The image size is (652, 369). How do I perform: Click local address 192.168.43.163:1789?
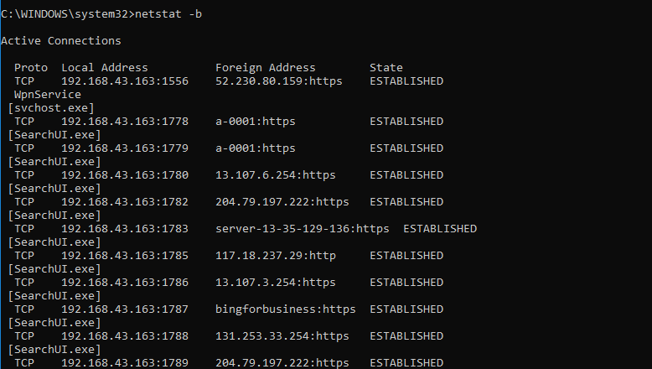tap(125, 363)
